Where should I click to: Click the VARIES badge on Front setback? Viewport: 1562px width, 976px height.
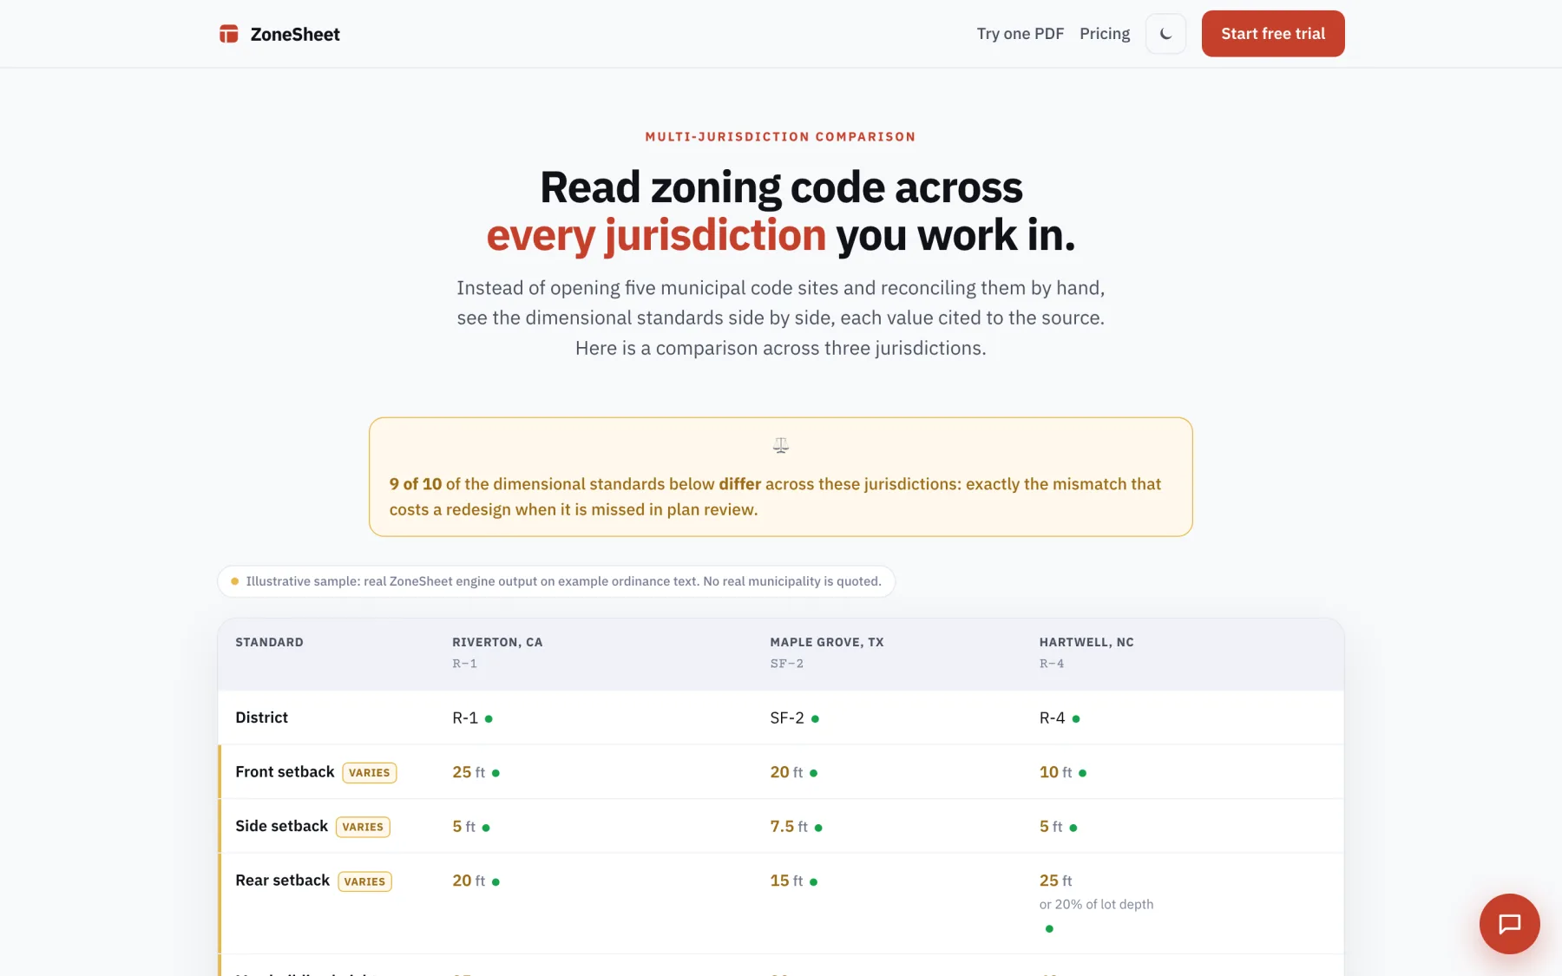370,773
